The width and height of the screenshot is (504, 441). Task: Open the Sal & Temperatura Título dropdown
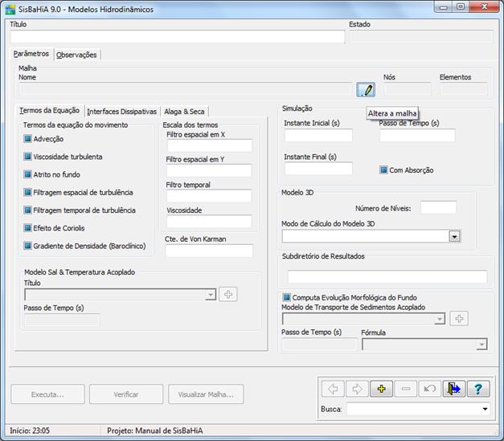[x=211, y=294]
